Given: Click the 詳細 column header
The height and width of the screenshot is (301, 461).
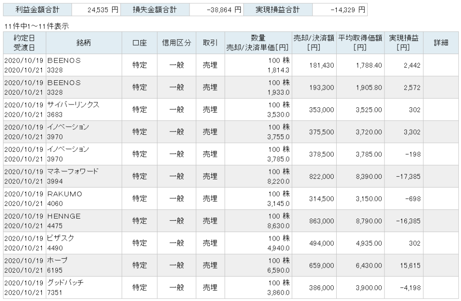Looking at the screenshot, I should coord(441,43).
